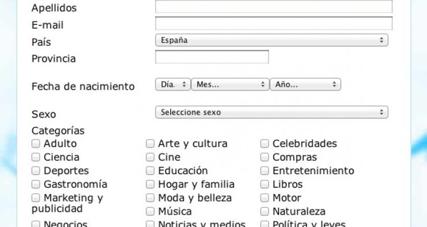427x227 pixels.
Task: Tick the Arte y cultura checkbox
Action: point(150,144)
